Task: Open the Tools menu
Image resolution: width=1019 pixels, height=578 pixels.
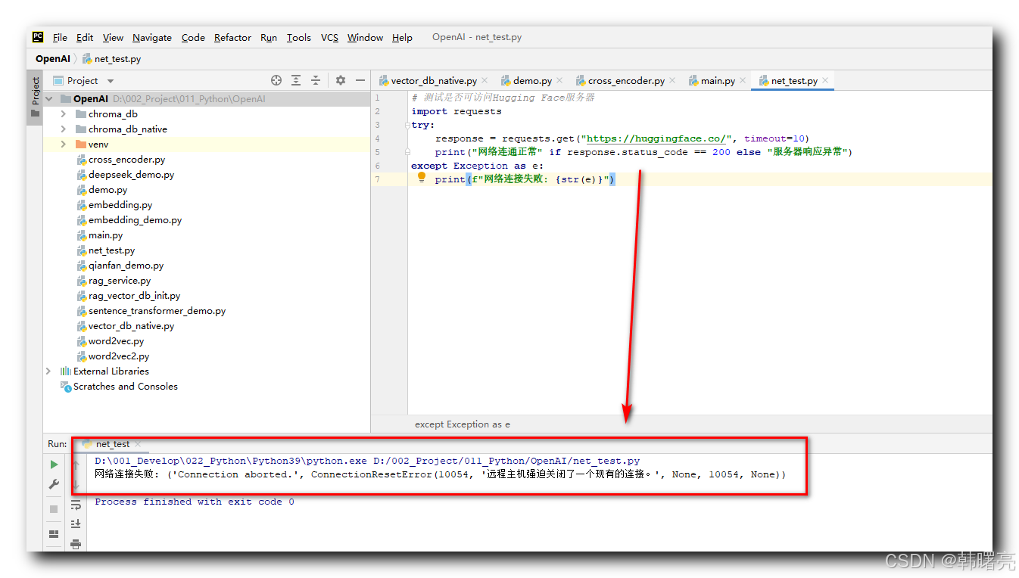Action: click(299, 37)
